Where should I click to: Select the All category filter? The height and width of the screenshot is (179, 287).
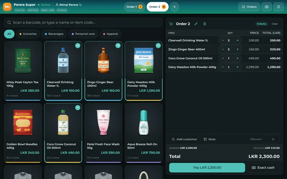point(9,34)
